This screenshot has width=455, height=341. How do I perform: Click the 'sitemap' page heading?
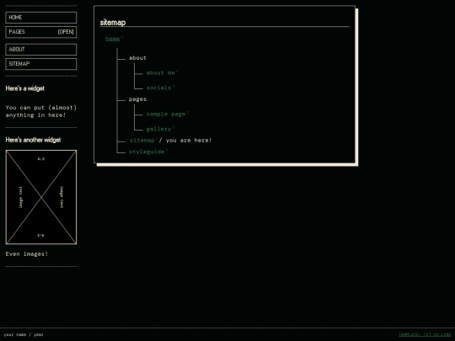113,23
